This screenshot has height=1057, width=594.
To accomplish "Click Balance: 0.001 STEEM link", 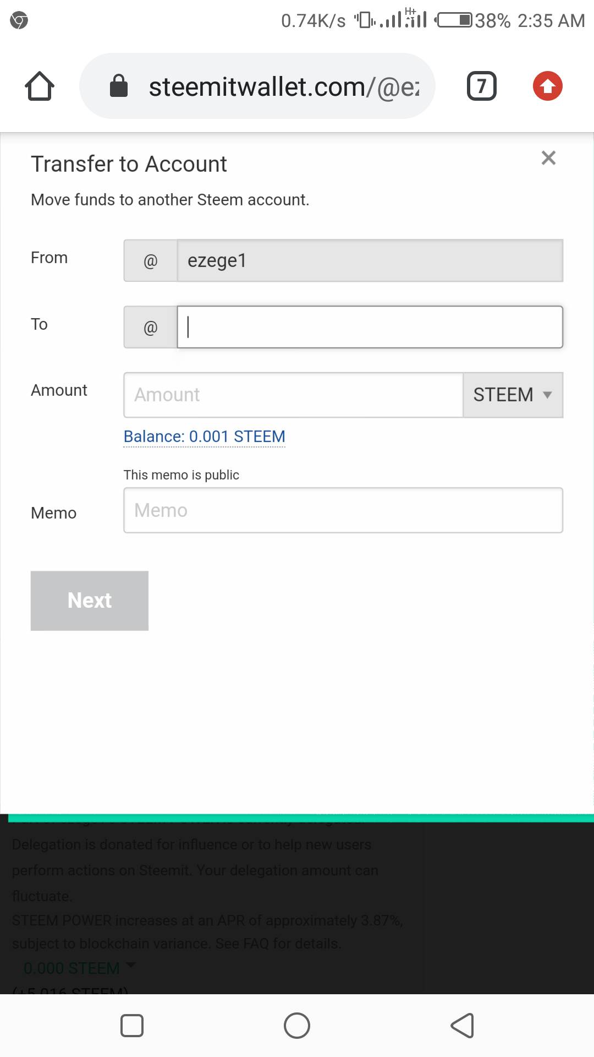I will [205, 437].
